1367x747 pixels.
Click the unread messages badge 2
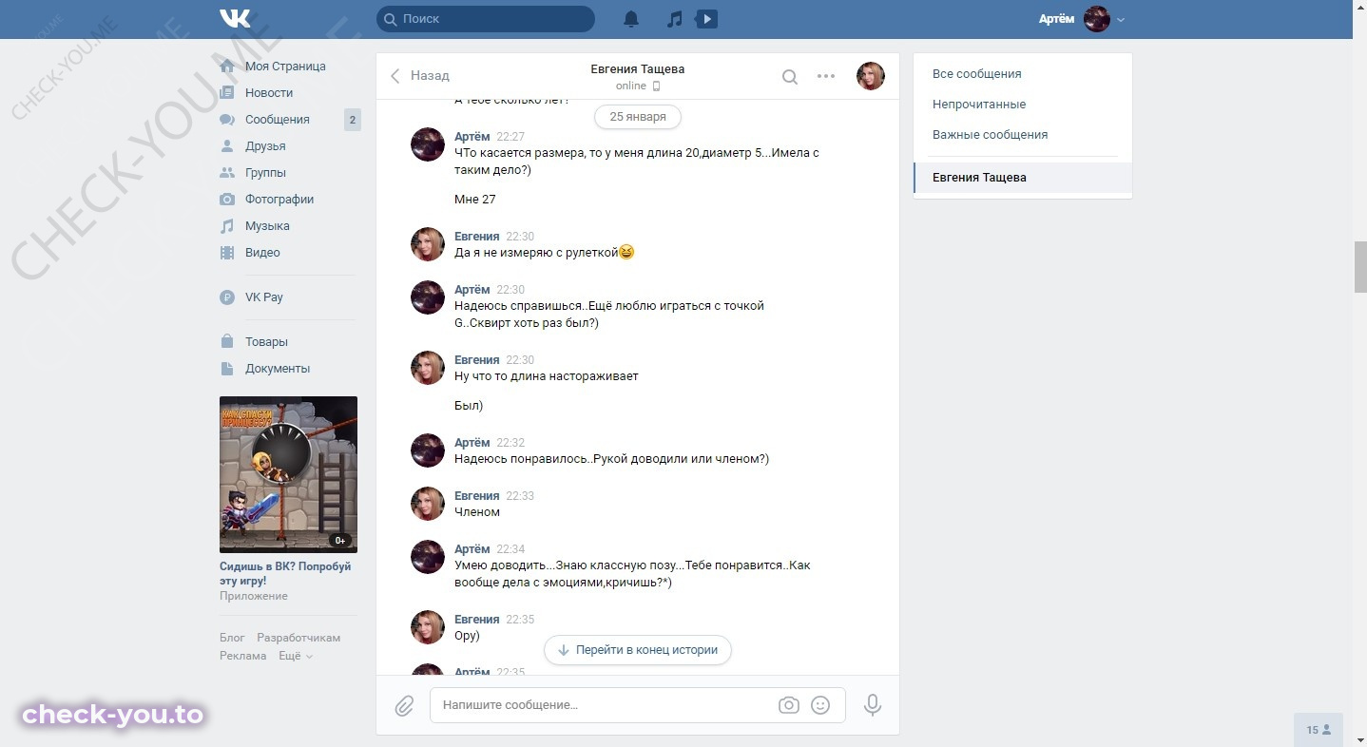point(352,120)
